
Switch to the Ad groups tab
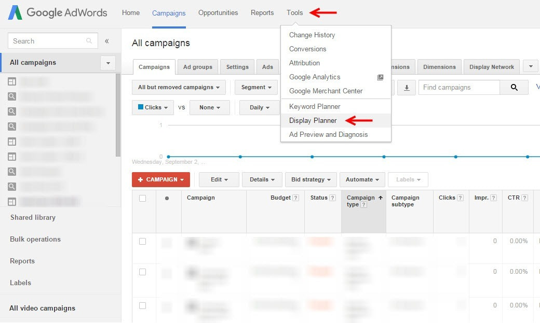pyautogui.click(x=198, y=67)
